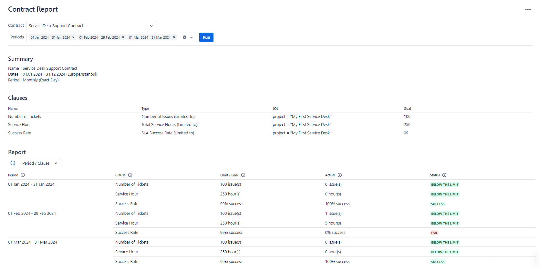The height and width of the screenshot is (272, 540).
Task: Click info icon next to Actual header
Action: coord(340,175)
